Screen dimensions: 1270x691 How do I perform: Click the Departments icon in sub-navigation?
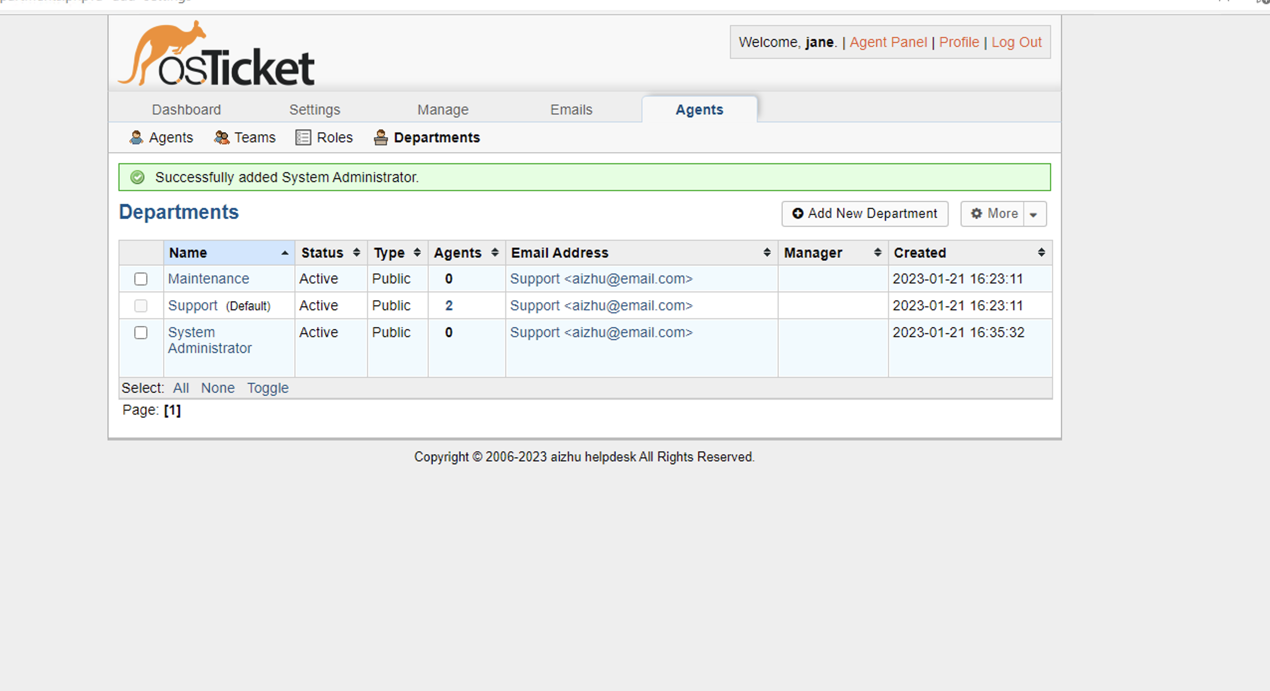click(380, 137)
